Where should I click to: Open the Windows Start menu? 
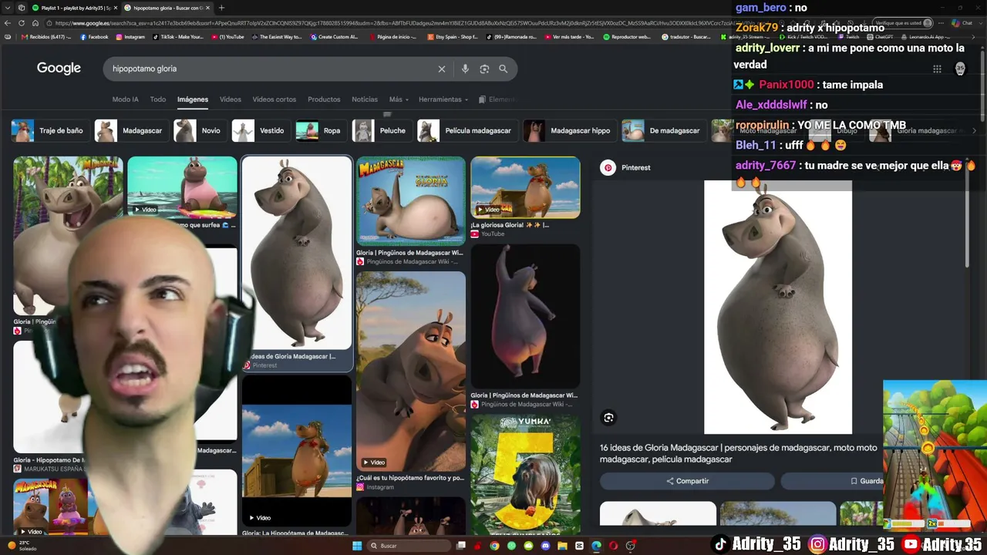[x=356, y=546]
